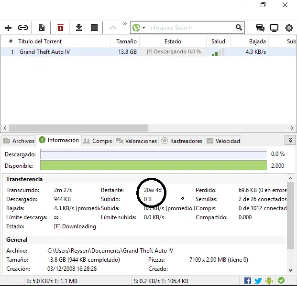Screen dimensions: 297x286
Task: Collapse the detail pane with double-chevron button
Action: (290, 140)
